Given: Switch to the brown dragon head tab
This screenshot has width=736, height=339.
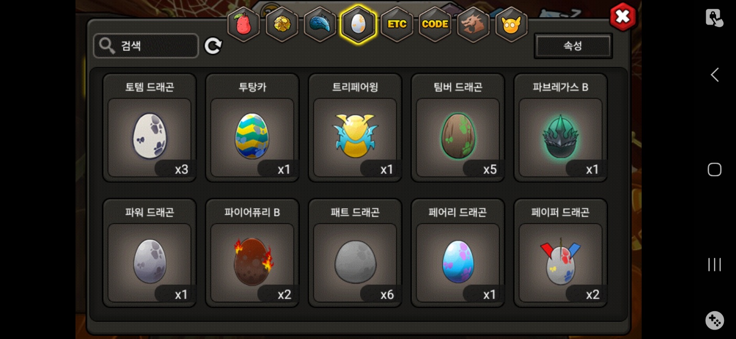Looking at the screenshot, I should click(x=473, y=24).
